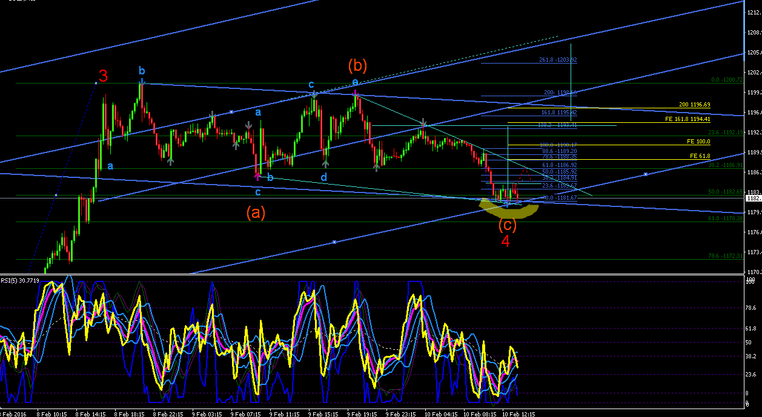Click the yellow FE 161.8 1194.41 label

(688, 120)
